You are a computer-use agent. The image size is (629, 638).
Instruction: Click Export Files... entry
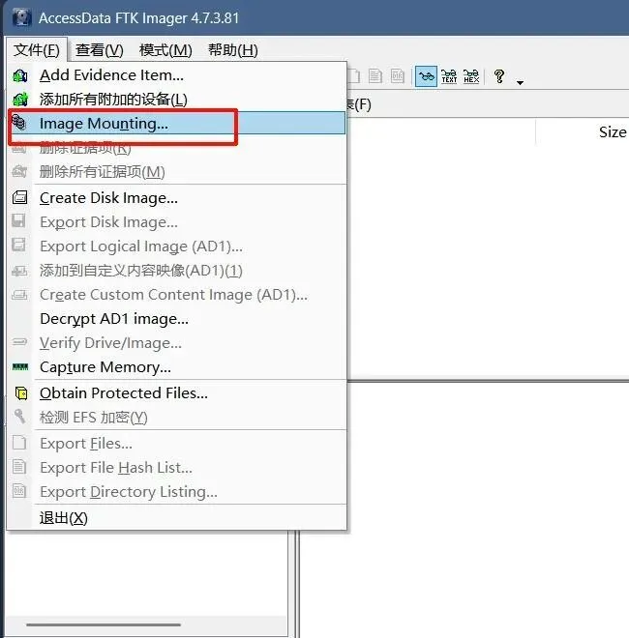(177, 443)
